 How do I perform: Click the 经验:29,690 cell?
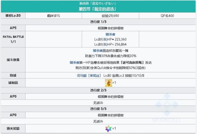tap(110, 16)
